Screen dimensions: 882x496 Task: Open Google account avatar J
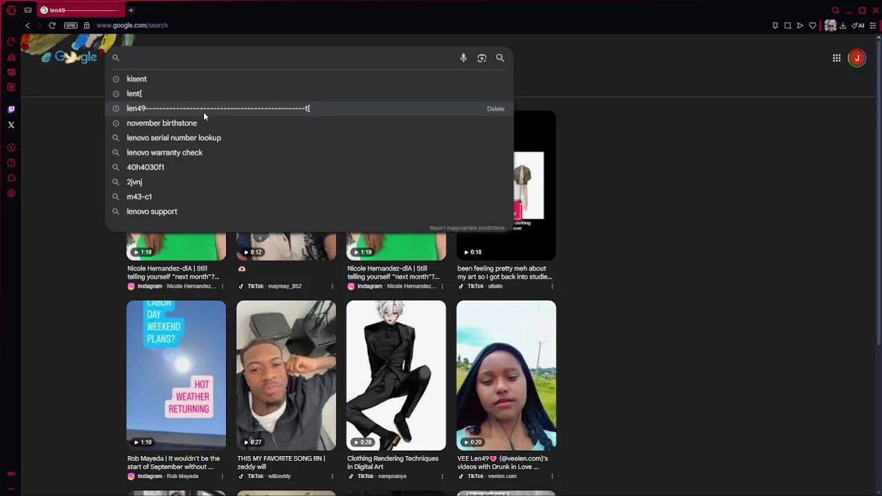click(x=857, y=58)
